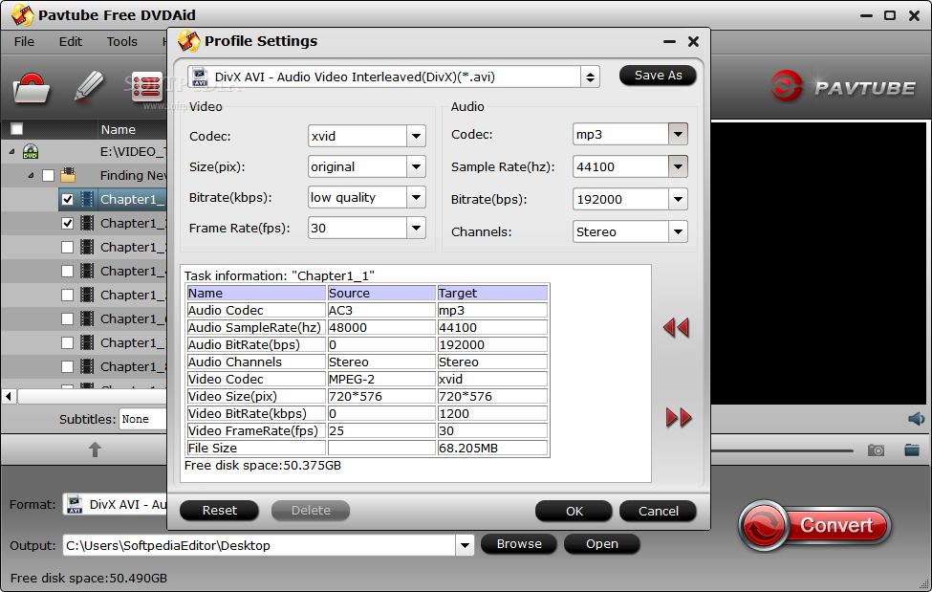
Task: Open the Output path dropdown arrow
Action: click(465, 545)
